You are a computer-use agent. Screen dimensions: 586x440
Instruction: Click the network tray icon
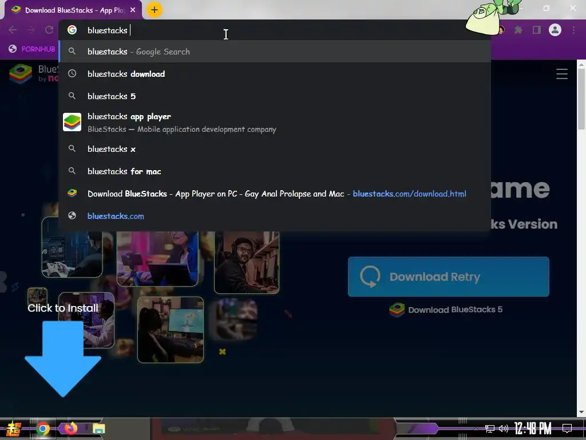pyautogui.click(x=489, y=429)
